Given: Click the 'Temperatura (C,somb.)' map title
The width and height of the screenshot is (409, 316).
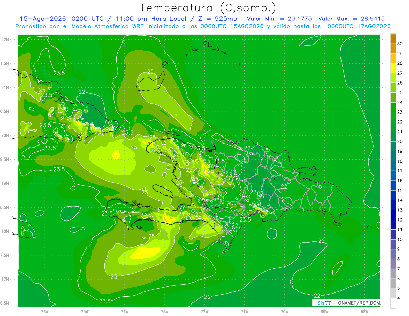Looking at the screenshot, I should click(208, 8).
